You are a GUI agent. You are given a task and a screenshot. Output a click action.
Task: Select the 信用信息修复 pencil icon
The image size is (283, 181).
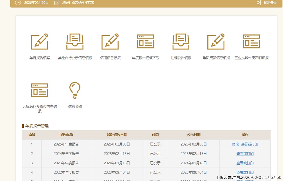click(110, 41)
